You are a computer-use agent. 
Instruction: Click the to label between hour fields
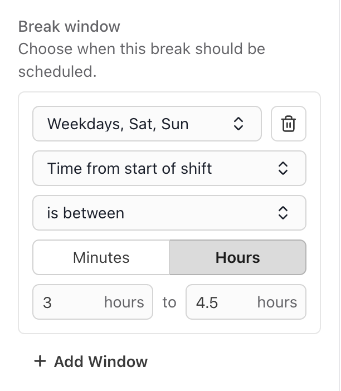(x=169, y=302)
